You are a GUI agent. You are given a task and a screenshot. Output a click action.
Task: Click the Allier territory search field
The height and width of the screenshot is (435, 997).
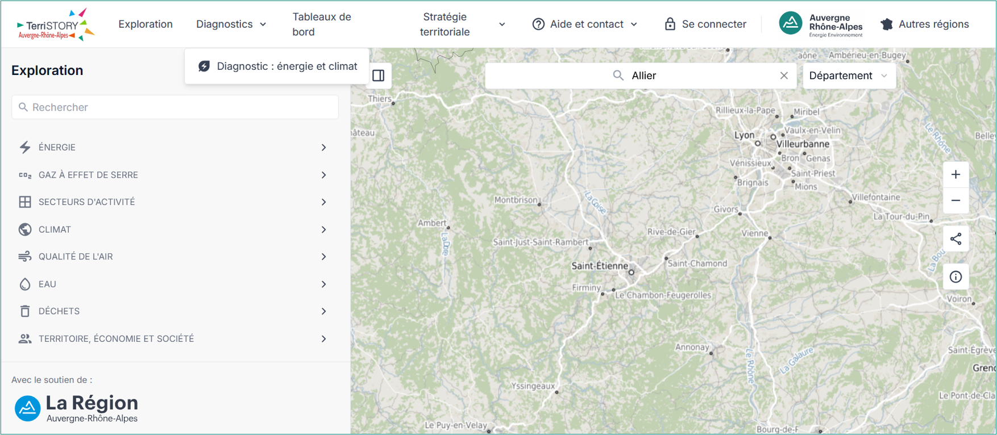tap(641, 76)
